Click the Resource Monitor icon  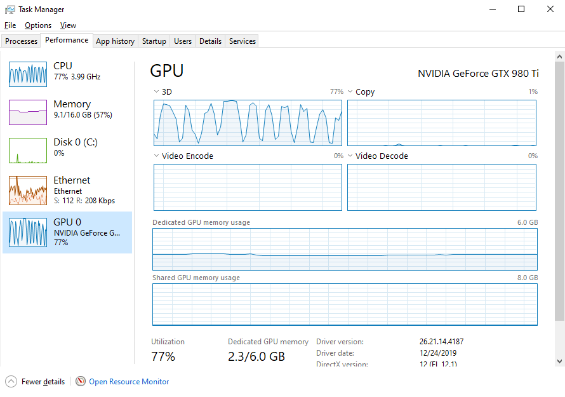click(81, 382)
